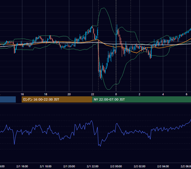Click the 2/2 02:00 time label
The height and width of the screenshot is (169, 191).
click(x=140, y=166)
